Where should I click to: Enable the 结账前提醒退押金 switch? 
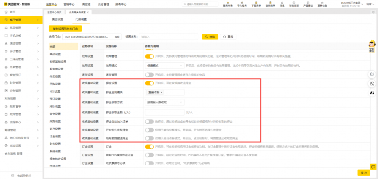pyautogui.click(x=149, y=138)
